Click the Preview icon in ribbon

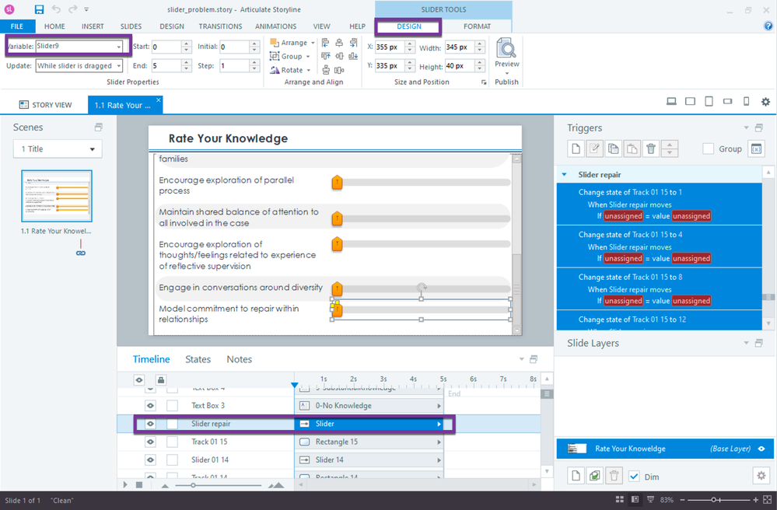pos(506,53)
